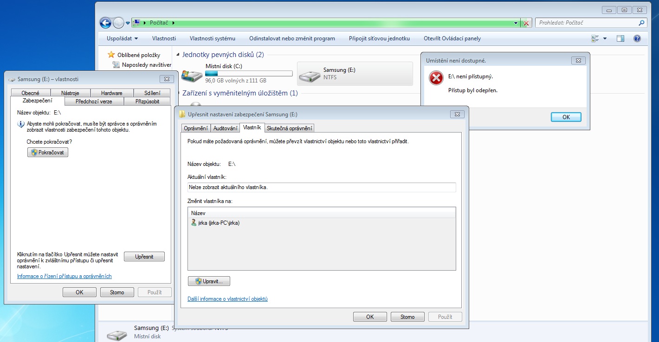This screenshot has height=342, width=659.
Task: Click the Upřesnit button
Action: pyautogui.click(x=144, y=256)
